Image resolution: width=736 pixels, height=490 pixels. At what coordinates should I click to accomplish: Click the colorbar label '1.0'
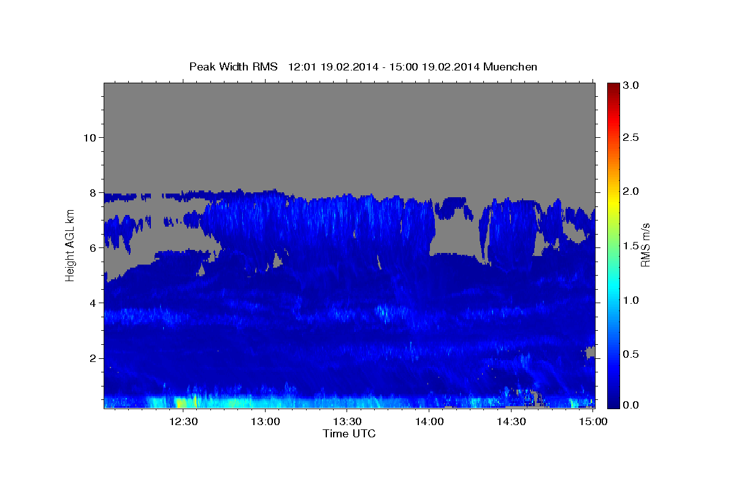click(x=631, y=300)
